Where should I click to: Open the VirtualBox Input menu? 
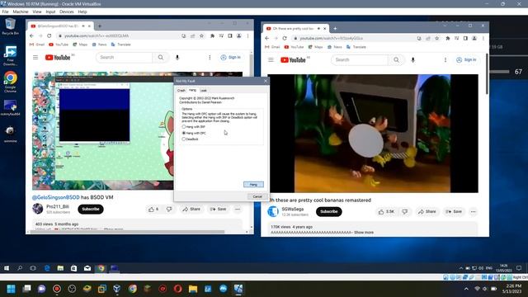tap(50, 12)
